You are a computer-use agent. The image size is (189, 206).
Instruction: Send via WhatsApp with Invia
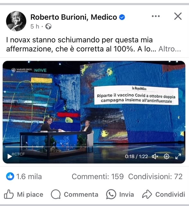point(120,194)
